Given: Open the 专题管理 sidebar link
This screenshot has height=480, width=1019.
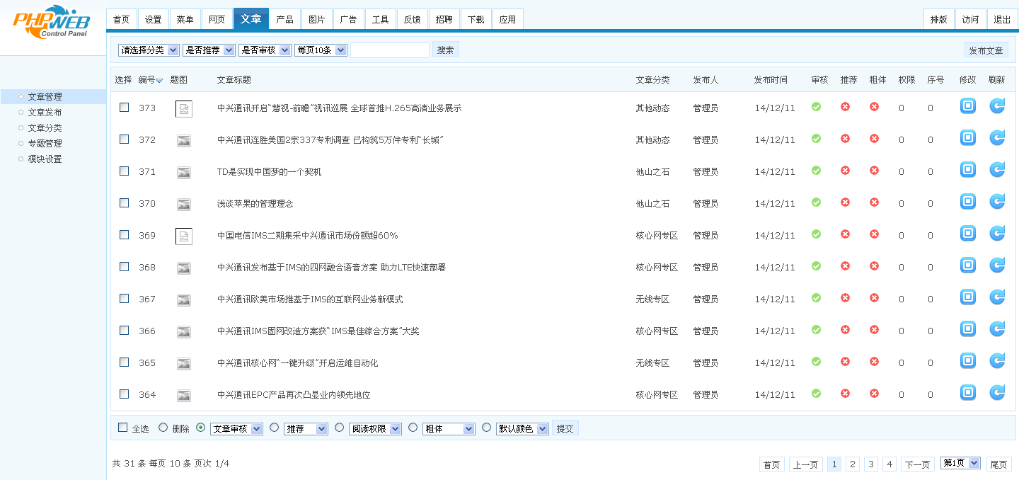Looking at the screenshot, I should point(45,144).
